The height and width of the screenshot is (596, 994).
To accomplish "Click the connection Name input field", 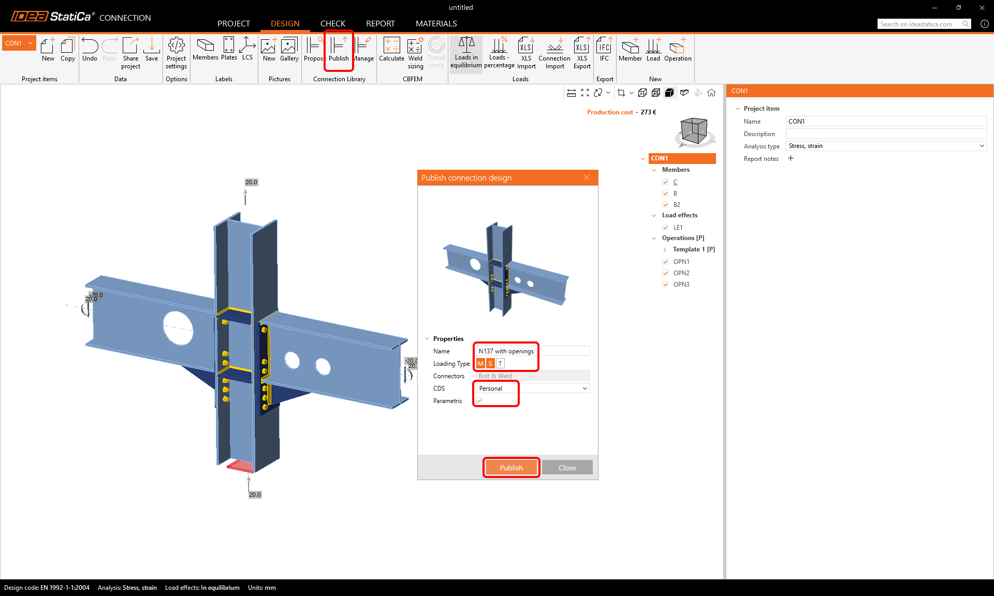I will 532,351.
